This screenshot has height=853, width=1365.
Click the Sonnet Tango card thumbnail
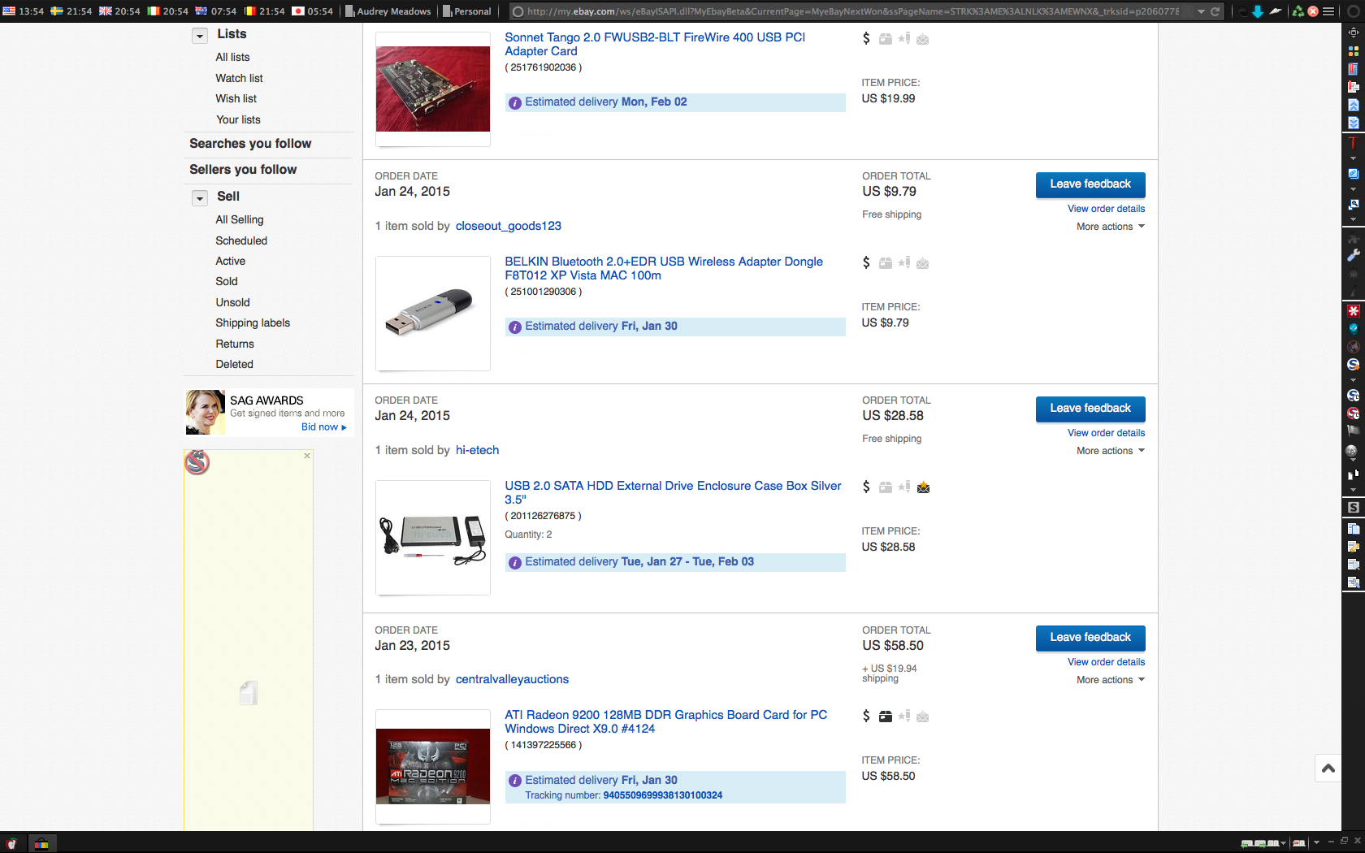[x=433, y=89]
